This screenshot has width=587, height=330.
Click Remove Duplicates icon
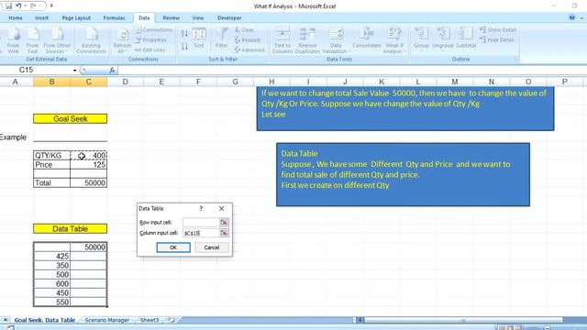(307, 40)
